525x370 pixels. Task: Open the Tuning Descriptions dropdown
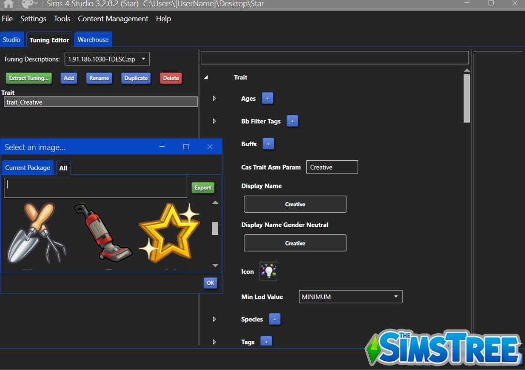[x=143, y=58]
